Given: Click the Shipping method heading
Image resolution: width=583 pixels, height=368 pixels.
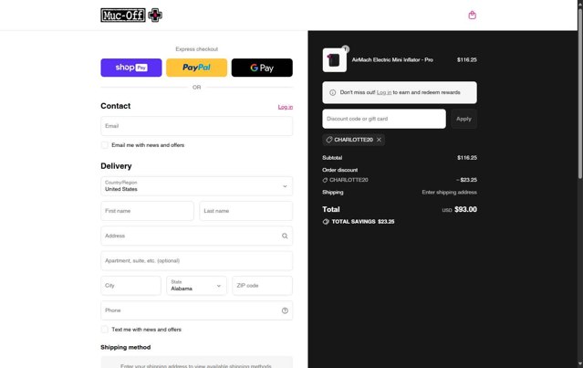Looking at the screenshot, I should point(126,348).
